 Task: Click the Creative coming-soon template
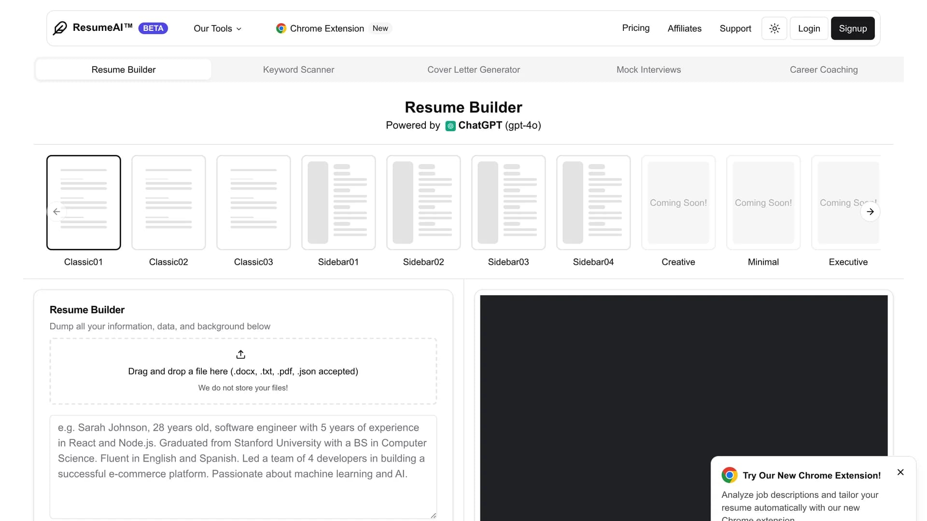pyautogui.click(x=678, y=203)
